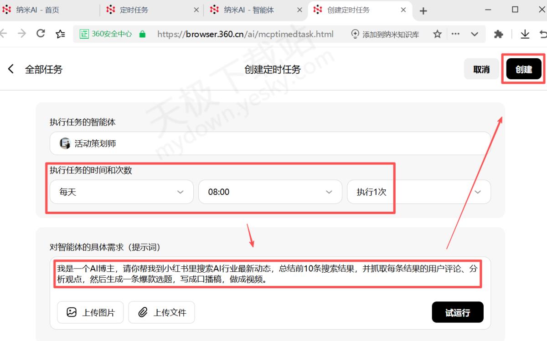Open the downloads arrow icon
This screenshot has height=341, width=547.
[525, 34]
